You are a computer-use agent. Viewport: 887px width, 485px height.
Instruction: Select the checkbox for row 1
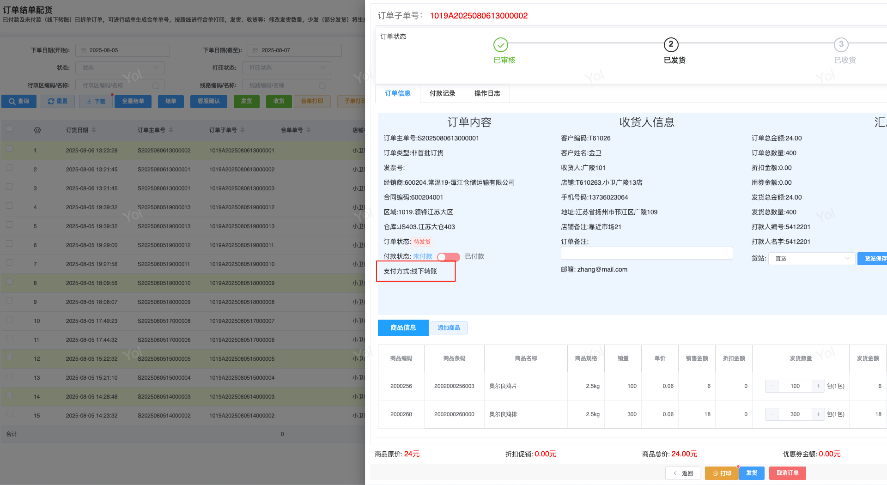(x=9, y=149)
